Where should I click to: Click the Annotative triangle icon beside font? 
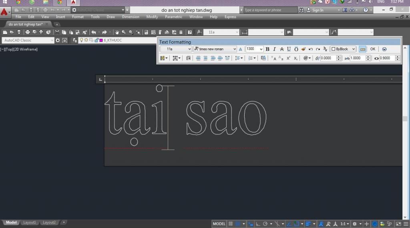coord(241,49)
